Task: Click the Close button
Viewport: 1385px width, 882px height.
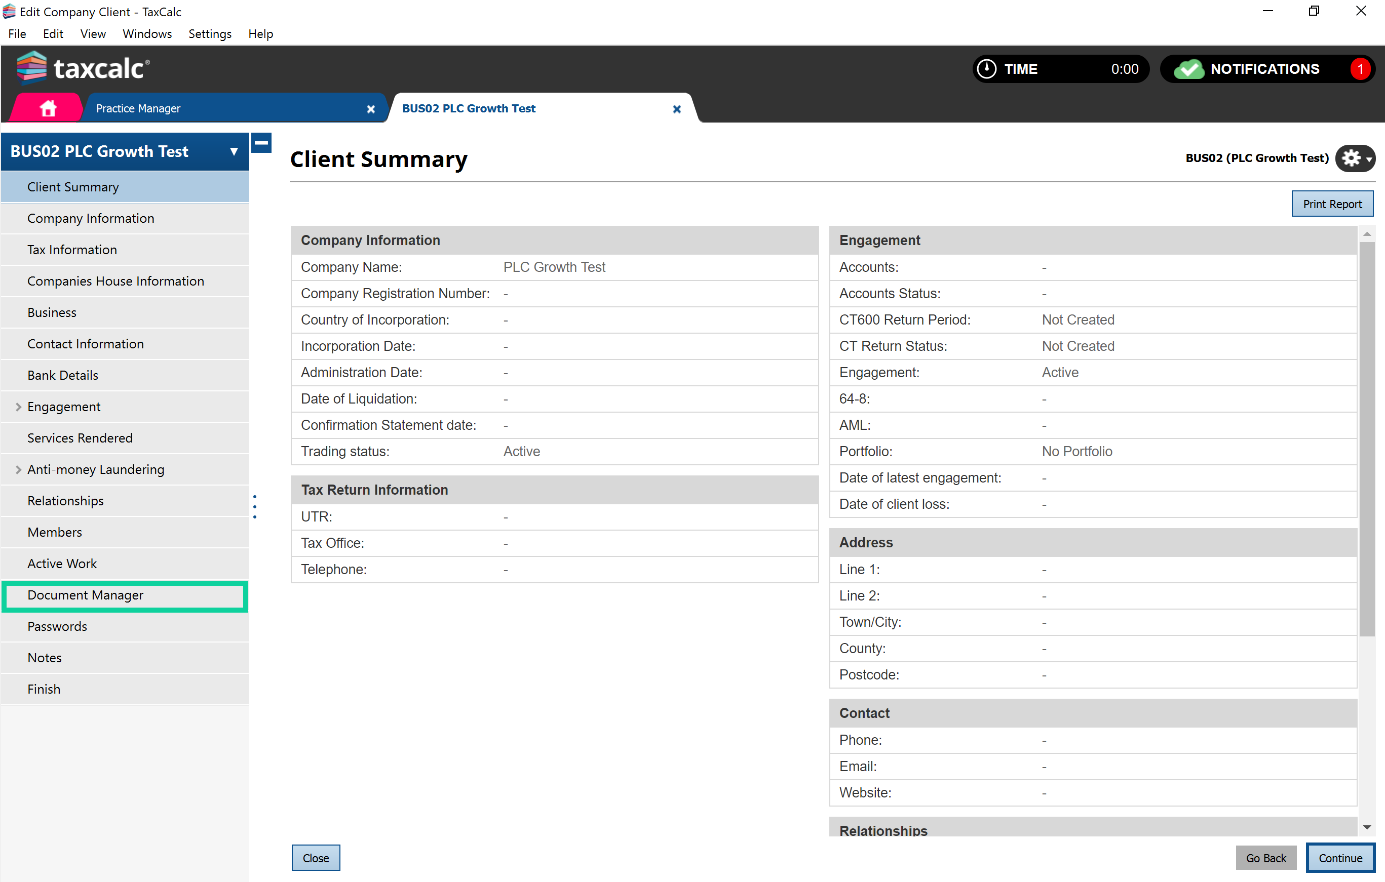Action: [316, 858]
